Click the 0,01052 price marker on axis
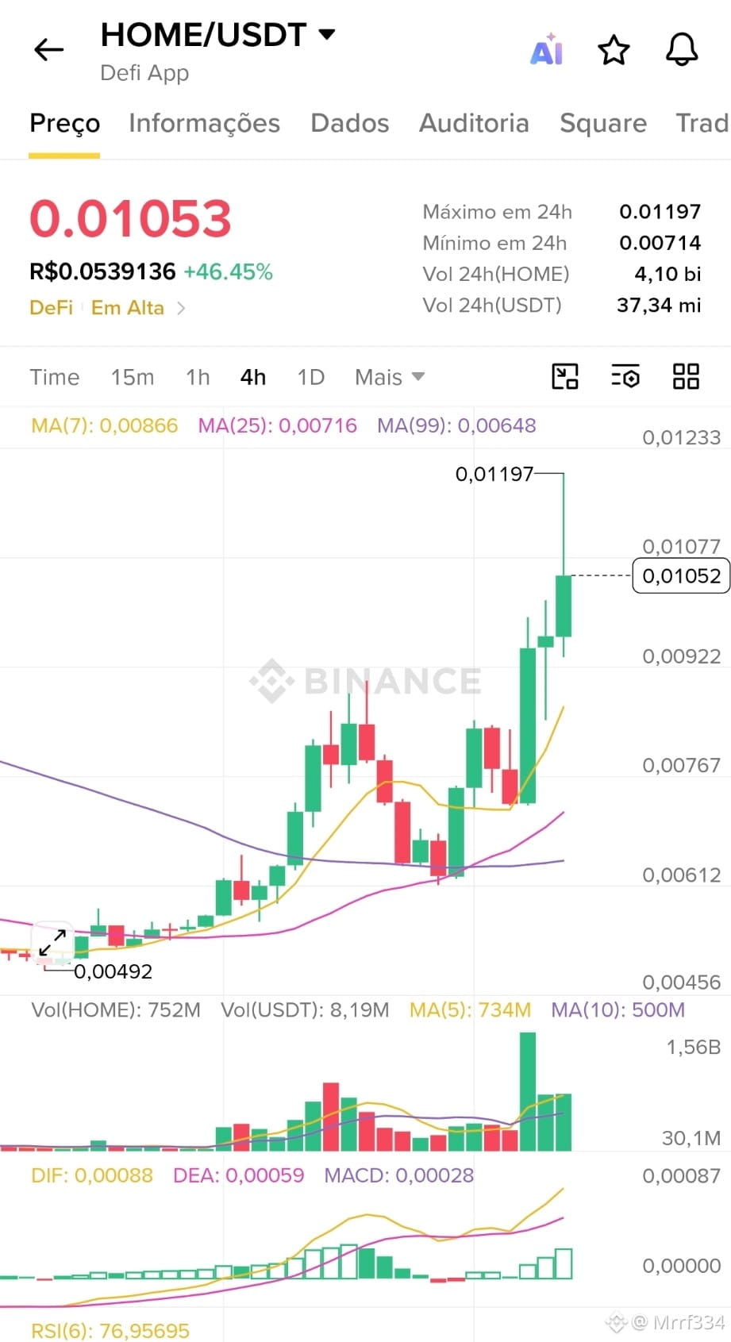Viewport: 731px width, 1342px height. [681, 575]
